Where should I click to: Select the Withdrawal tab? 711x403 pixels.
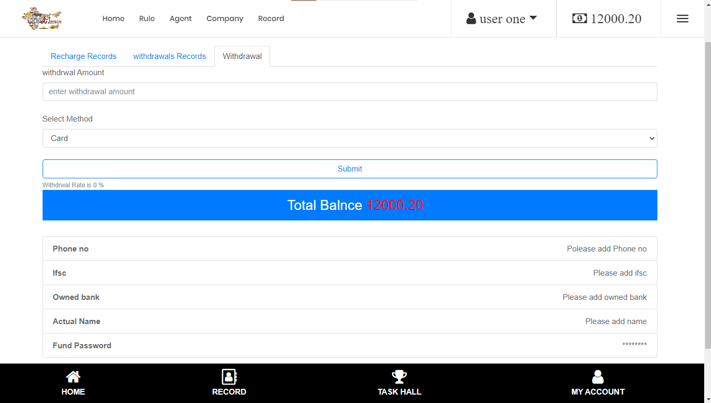[242, 56]
